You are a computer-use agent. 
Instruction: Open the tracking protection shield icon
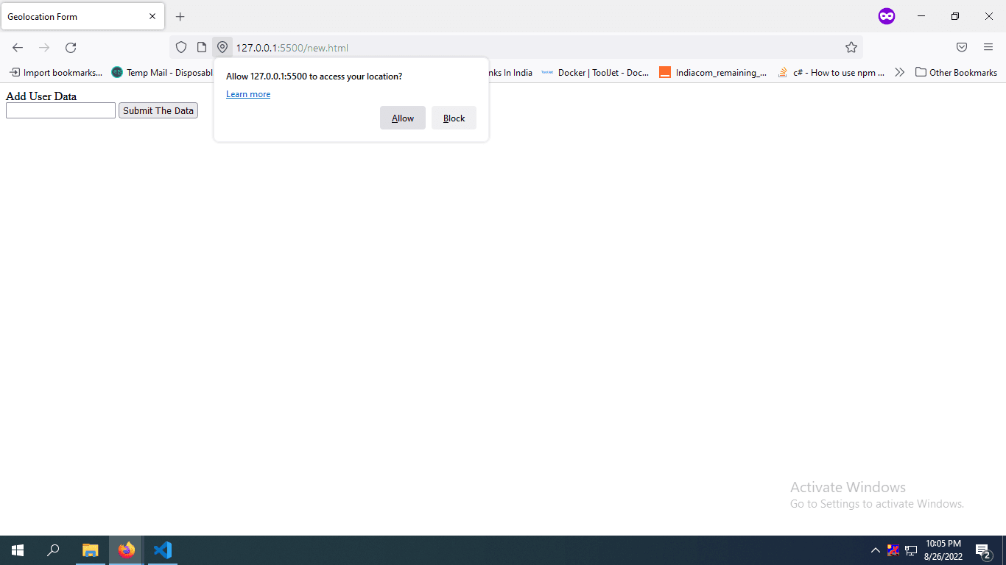[181, 48]
